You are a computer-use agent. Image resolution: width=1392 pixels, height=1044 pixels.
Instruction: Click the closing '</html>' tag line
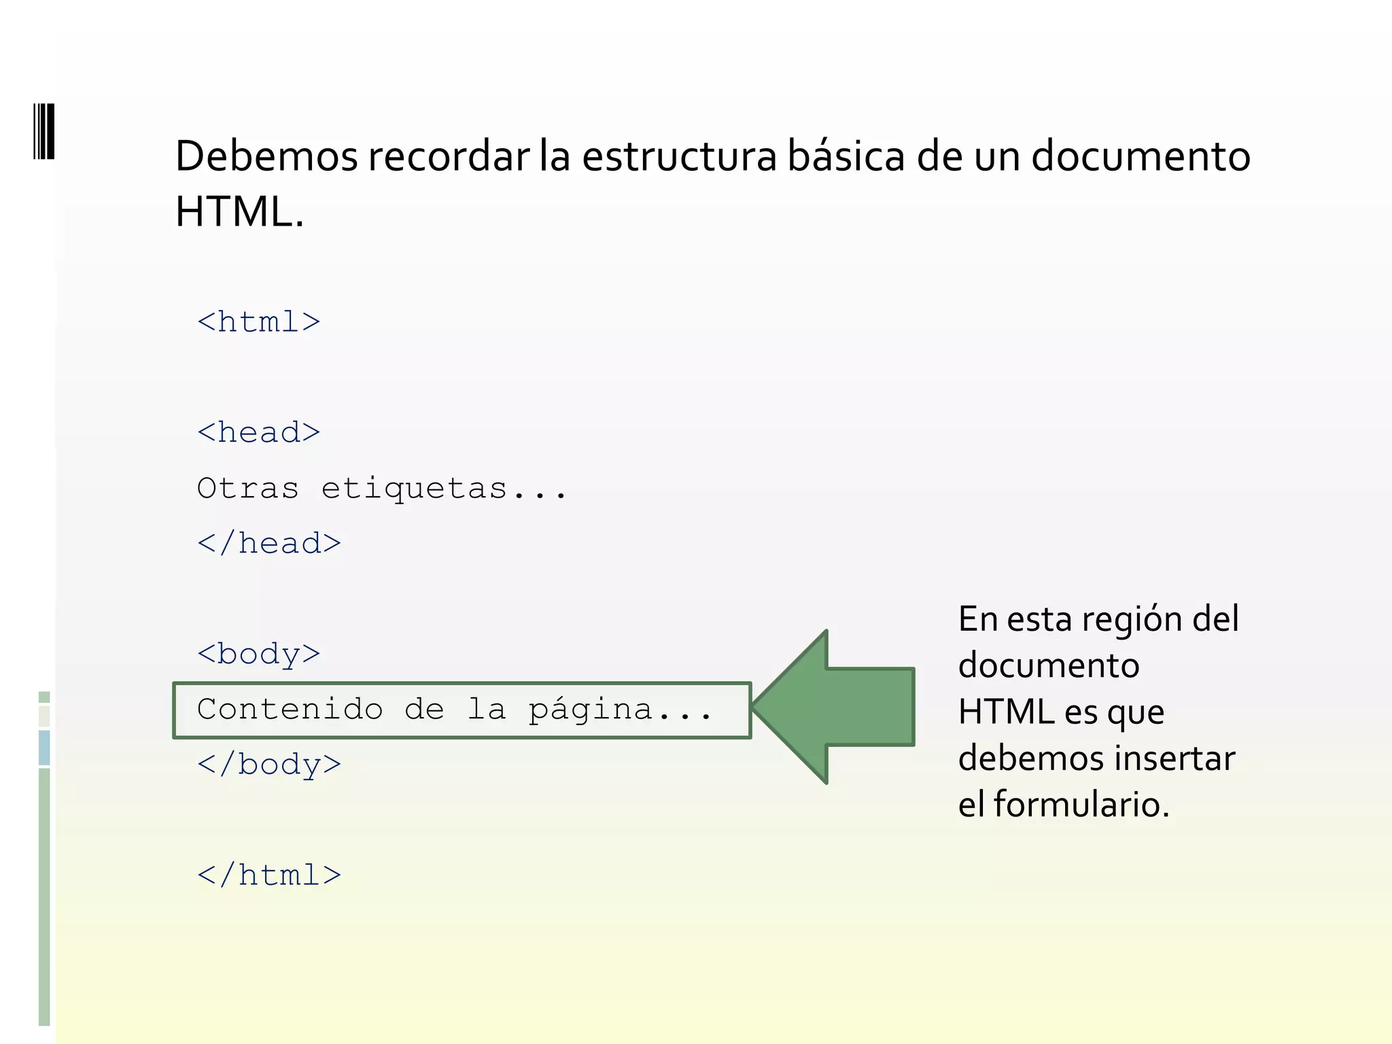[x=269, y=875]
